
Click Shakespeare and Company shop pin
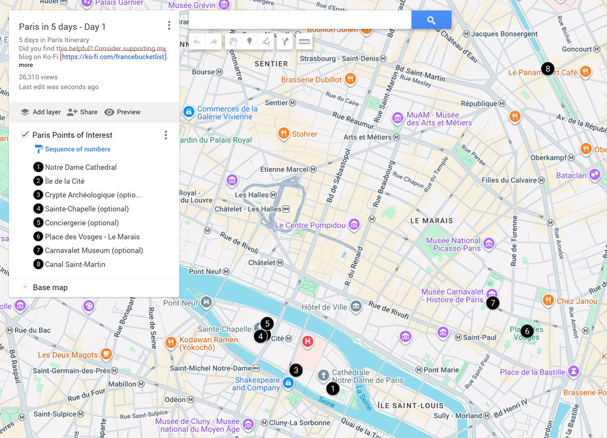(288, 383)
